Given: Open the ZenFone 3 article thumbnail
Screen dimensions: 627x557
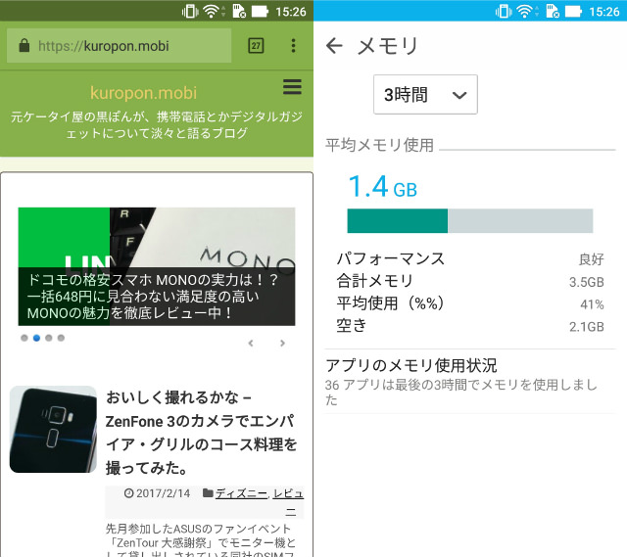Looking at the screenshot, I should pyautogui.click(x=53, y=429).
